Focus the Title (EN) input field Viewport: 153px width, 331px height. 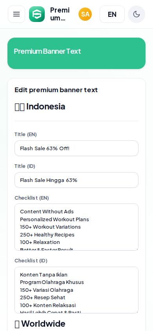[x=76, y=148]
